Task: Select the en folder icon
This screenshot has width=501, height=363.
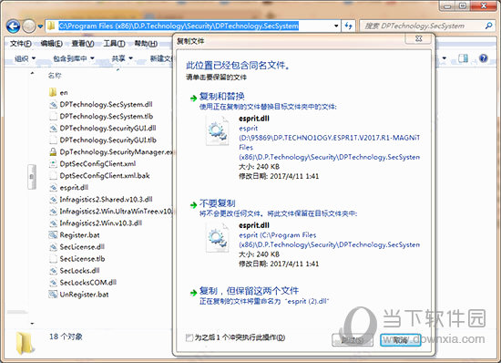Action: (53, 92)
